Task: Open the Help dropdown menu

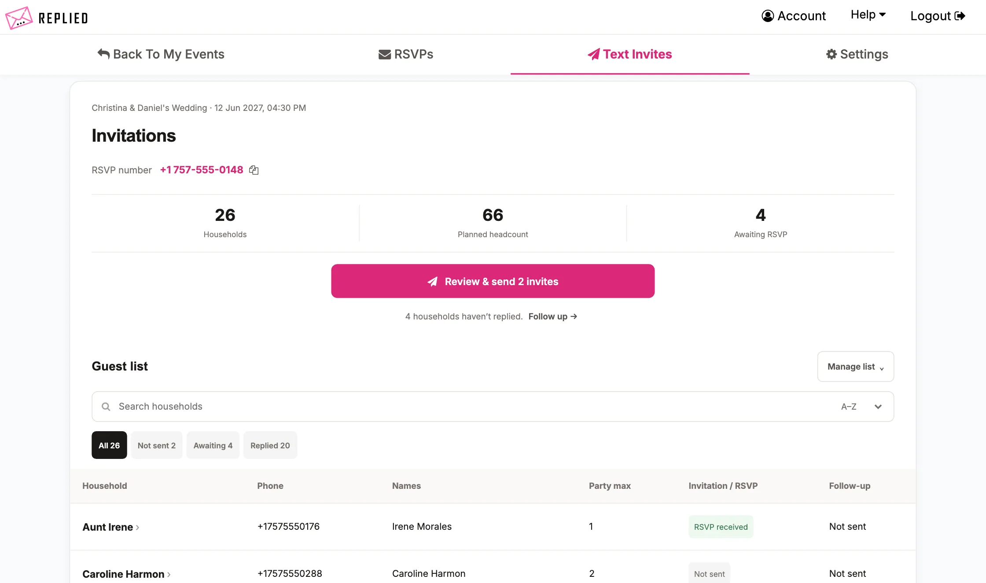Action: (x=868, y=15)
